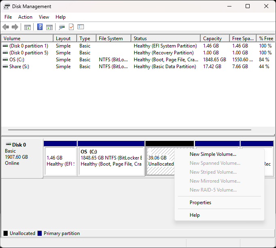This screenshot has width=276, height=248.
Task: Click the document with orange checkmark icon
Action: click(71, 27)
